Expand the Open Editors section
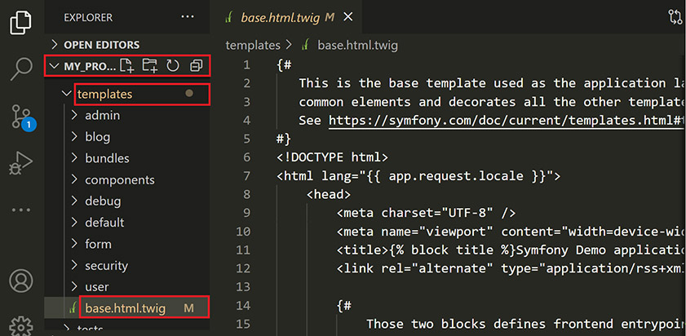Image resolution: width=686 pixels, height=336 pixels. click(101, 45)
